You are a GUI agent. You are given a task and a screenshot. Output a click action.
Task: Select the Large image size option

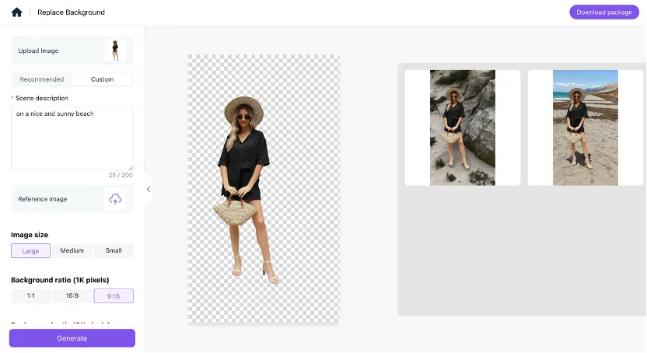pos(30,250)
